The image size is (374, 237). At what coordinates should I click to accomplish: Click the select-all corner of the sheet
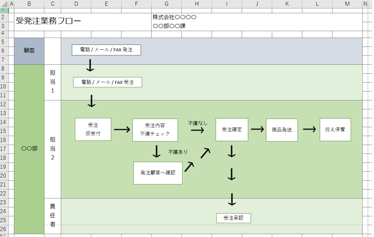pyautogui.click(x=4, y=4)
